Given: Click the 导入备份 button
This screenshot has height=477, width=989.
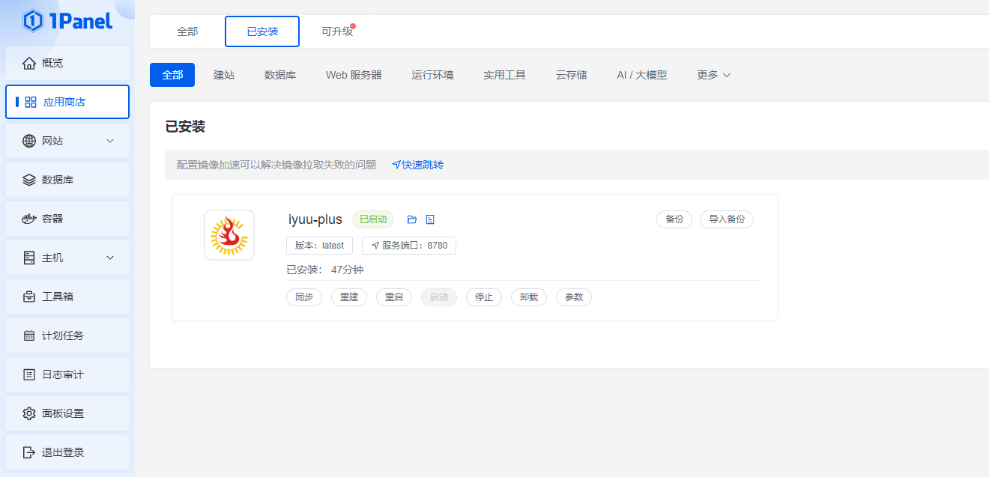Looking at the screenshot, I should tap(727, 219).
